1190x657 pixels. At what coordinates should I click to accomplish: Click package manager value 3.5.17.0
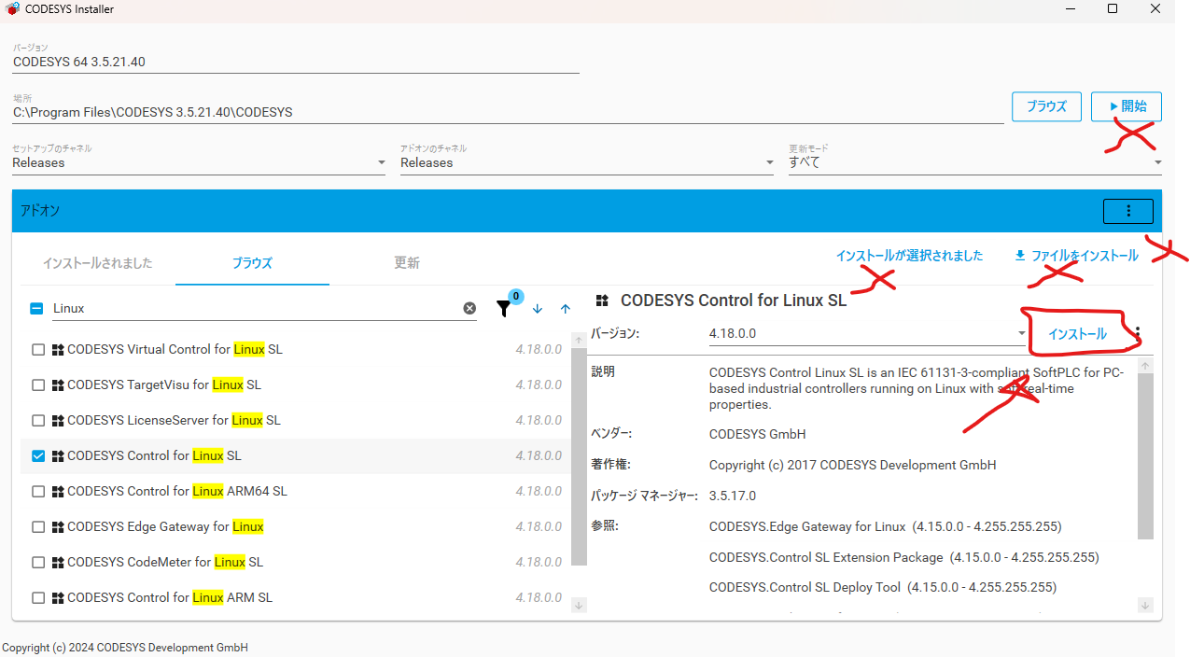[733, 496]
